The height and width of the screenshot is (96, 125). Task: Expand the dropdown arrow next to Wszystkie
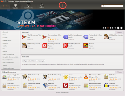(22, 6)
